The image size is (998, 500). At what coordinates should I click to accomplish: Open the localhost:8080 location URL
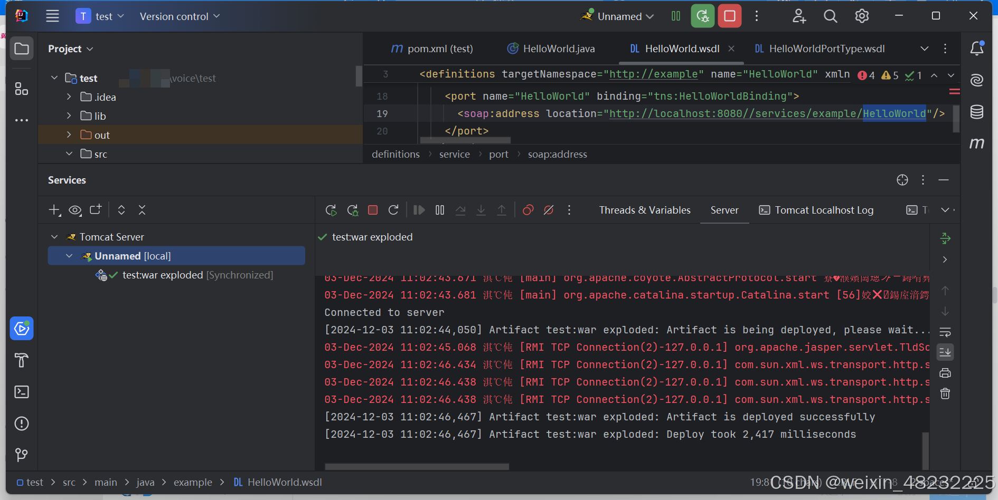(767, 113)
